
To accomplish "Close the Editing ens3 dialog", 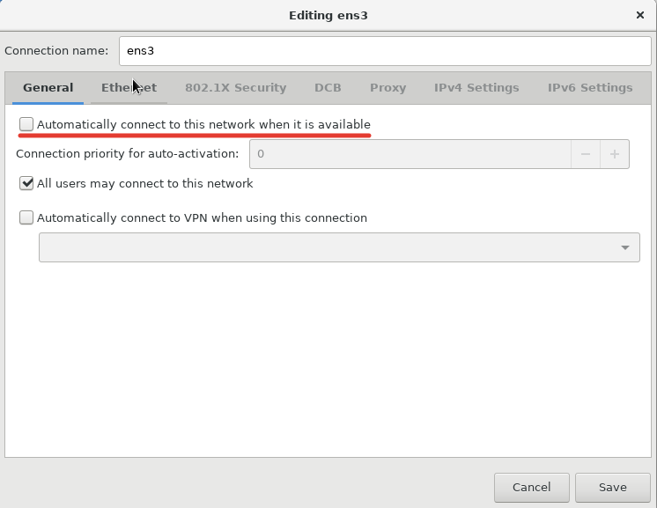I will pos(640,15).
